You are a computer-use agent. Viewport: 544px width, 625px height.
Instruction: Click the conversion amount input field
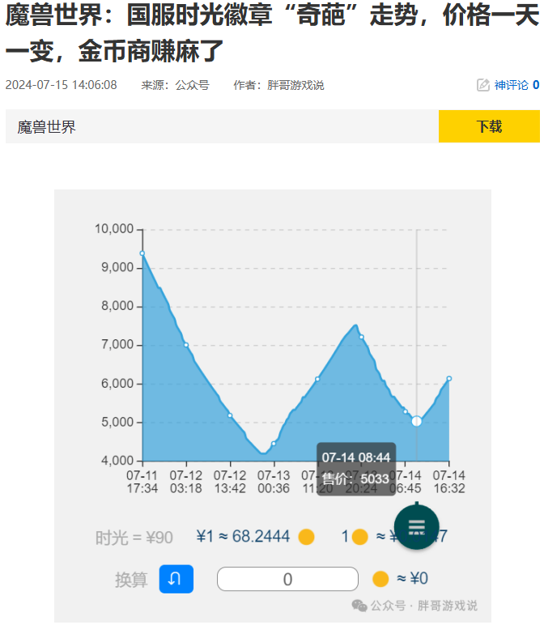click(287, 579)
